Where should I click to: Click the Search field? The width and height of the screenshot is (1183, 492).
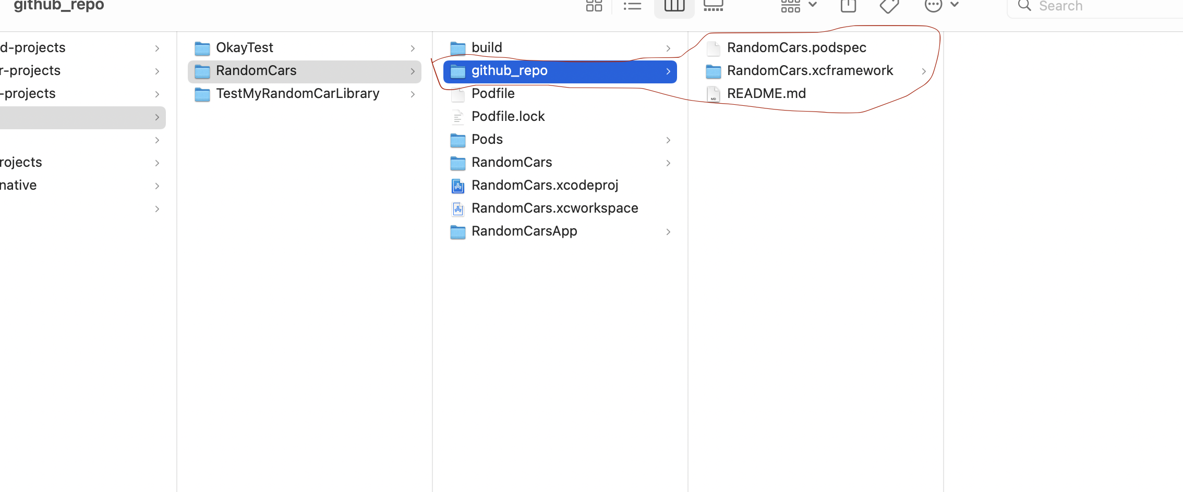point(1095,6)
